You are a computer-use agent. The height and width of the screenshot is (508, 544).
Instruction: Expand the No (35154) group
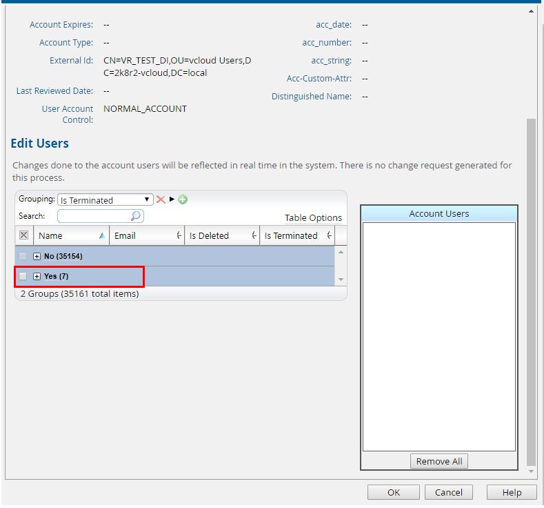tap(37, 256)
